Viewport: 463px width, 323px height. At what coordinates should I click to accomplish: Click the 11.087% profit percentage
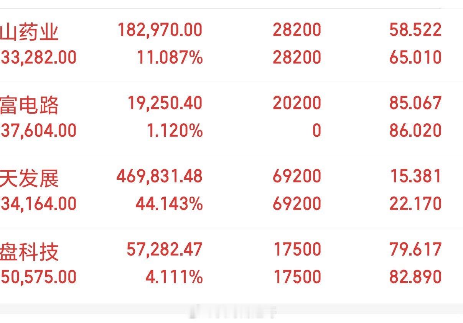(170, 57)
